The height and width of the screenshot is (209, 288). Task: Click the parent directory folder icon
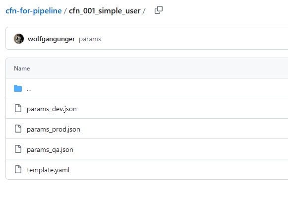click(18, 88)
